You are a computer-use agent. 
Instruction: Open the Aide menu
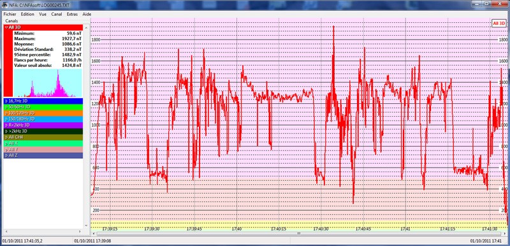[87, 14]
